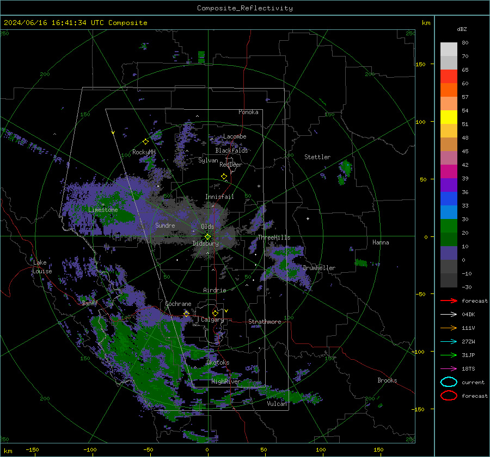Select the Lacombe label
The width and height of the screenshot is (490, 457).
(235, 136)
